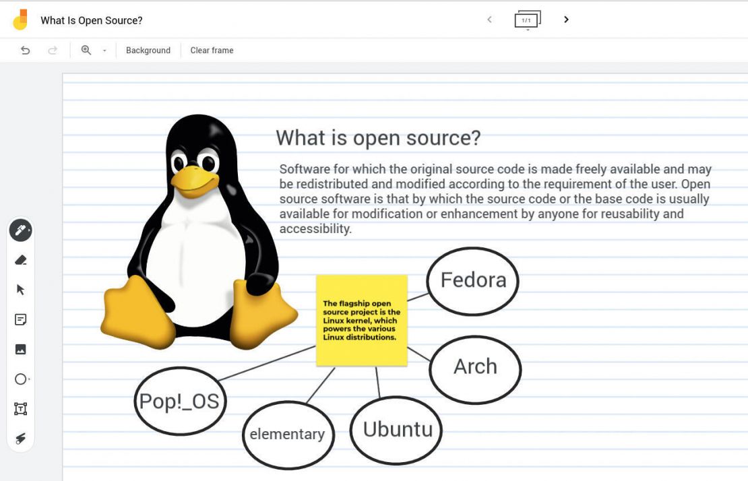The height and width of the screenshot is (481, 748).
Task: Activate the Text box tool
Action: [x=21, y=409]
